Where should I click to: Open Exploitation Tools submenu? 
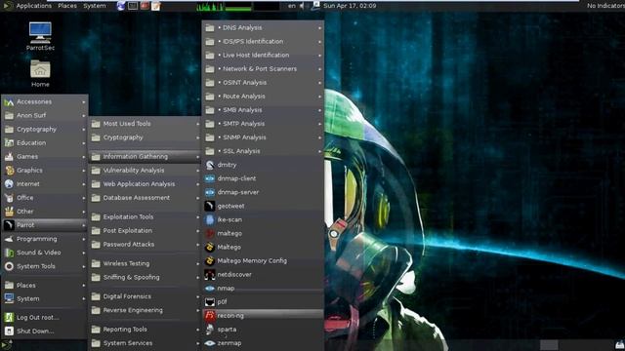coord(145,216)
